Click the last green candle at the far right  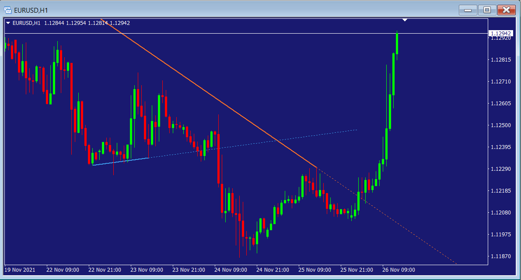tap(397, 44)
